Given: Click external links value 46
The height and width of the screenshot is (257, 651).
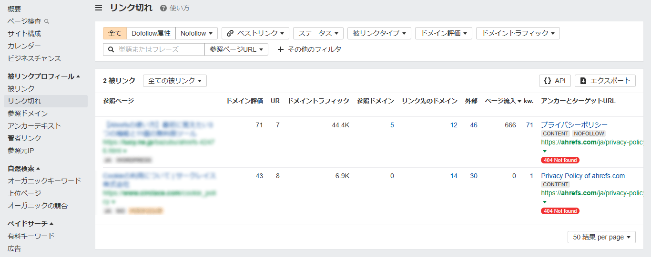Looking at the screenshot, I should pos(474,125).
